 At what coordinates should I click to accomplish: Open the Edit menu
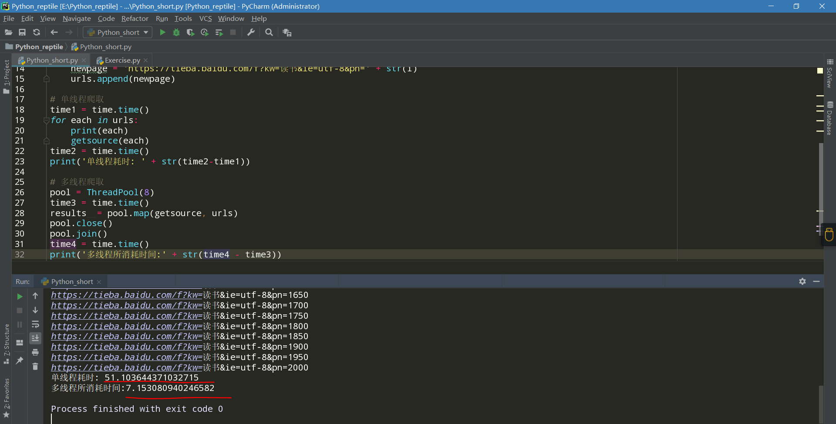pos(27,18)
